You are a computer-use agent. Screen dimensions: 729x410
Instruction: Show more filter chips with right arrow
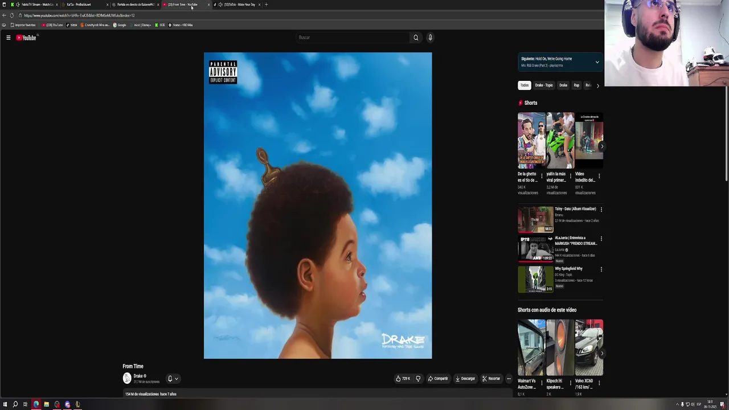pyautogui.click(x=598, y=86)
